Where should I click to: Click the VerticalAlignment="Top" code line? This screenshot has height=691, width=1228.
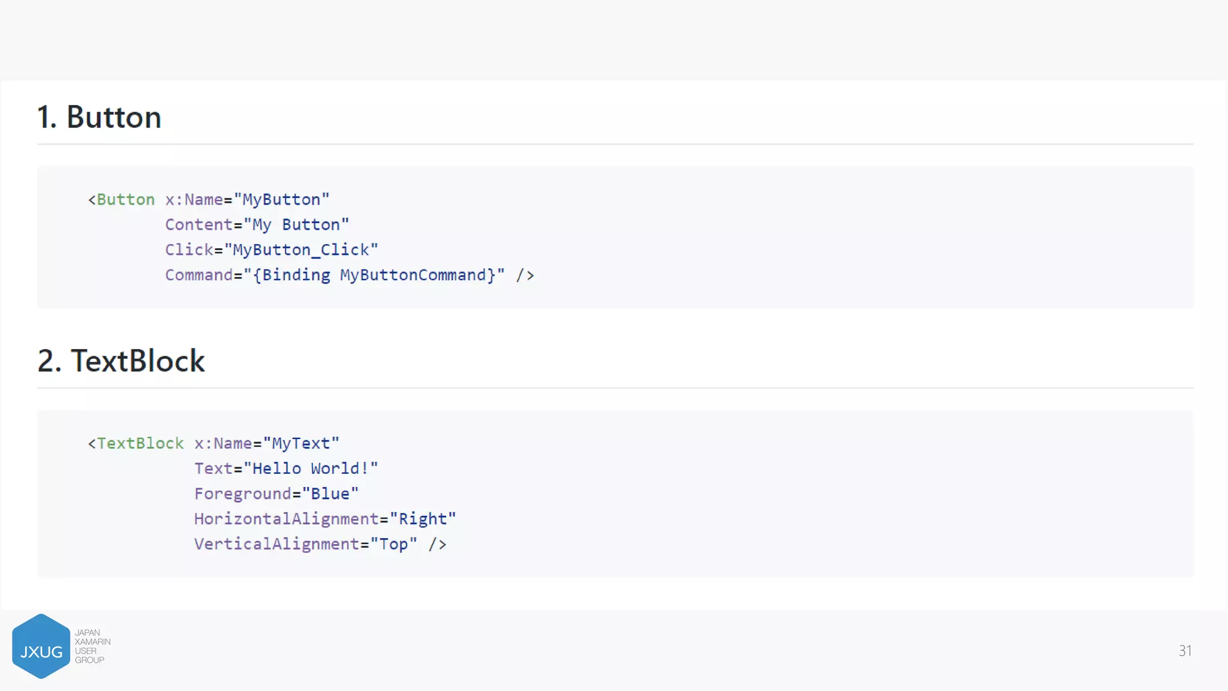click(305, 545)
